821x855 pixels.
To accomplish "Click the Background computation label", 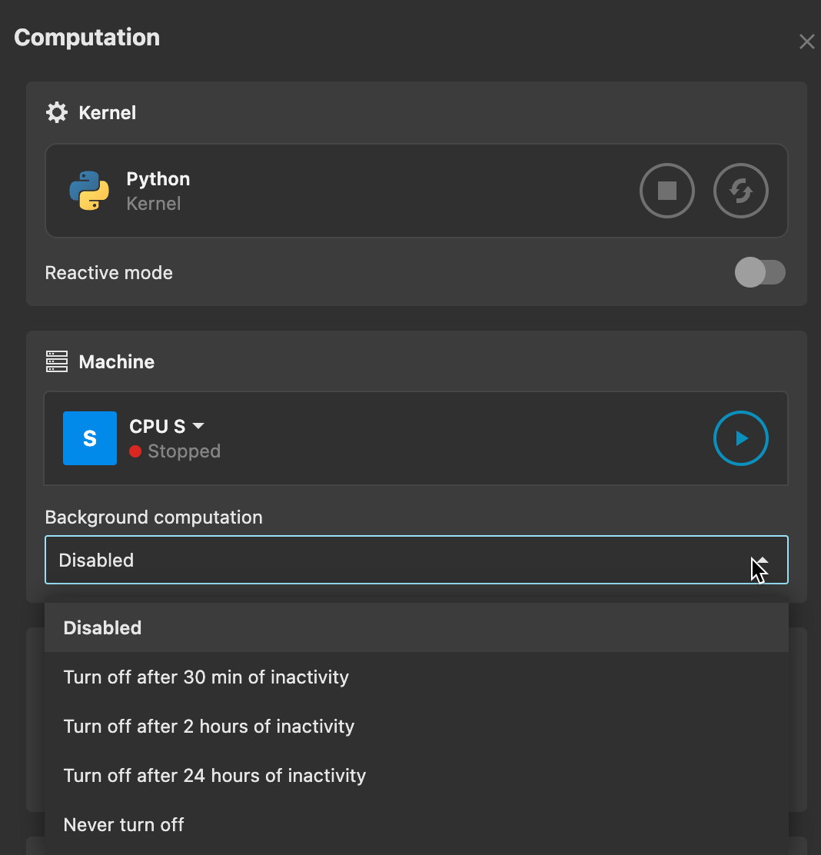I will pos(154,517).
